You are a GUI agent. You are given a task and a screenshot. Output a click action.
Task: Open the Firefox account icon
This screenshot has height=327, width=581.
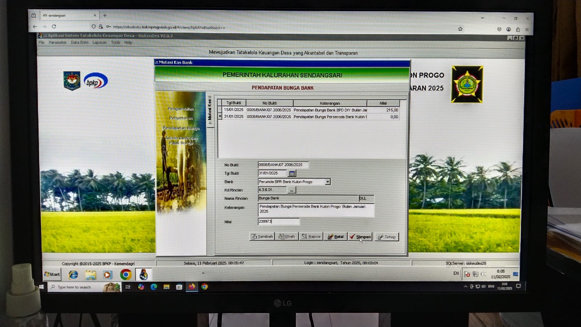(508, 29)
